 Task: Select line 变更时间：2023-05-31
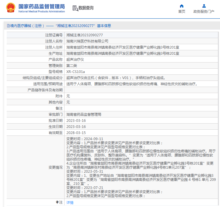pyautogui.click(x=85, y=171)
